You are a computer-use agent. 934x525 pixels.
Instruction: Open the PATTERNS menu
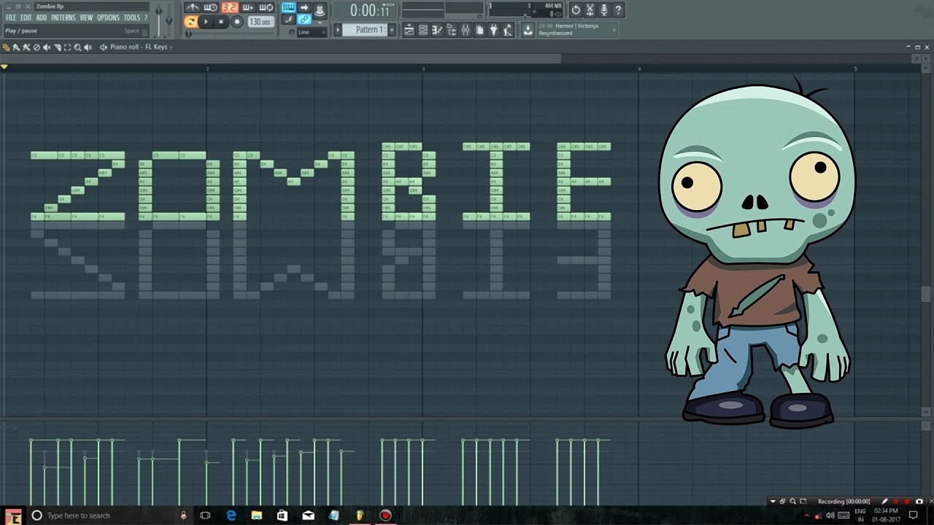point(63,17)
